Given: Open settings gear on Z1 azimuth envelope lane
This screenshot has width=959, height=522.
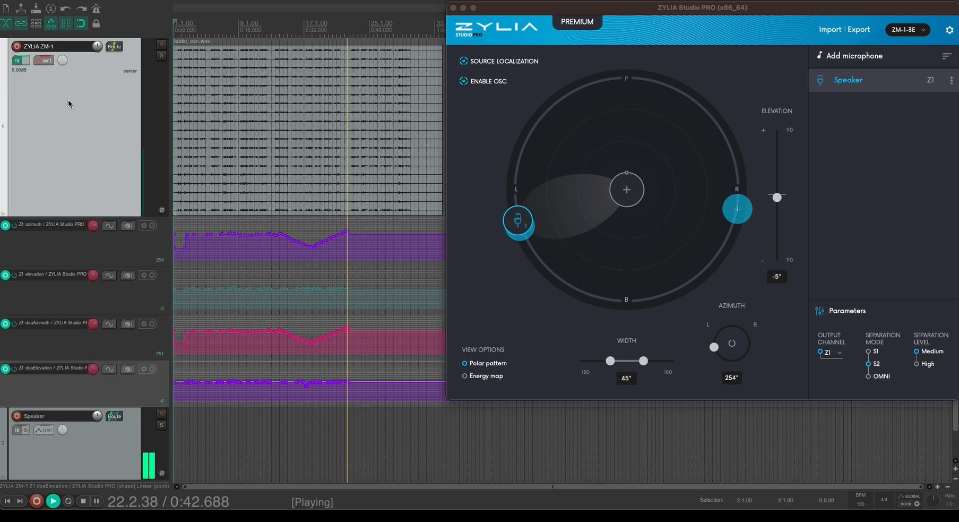Looking at the screenshot, I should click(x=143, y=225).
